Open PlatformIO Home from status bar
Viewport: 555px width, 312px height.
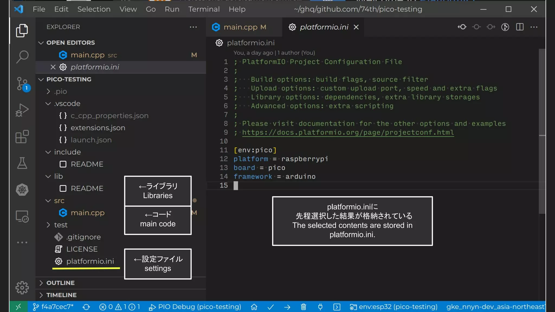click(x=254, y=307)
